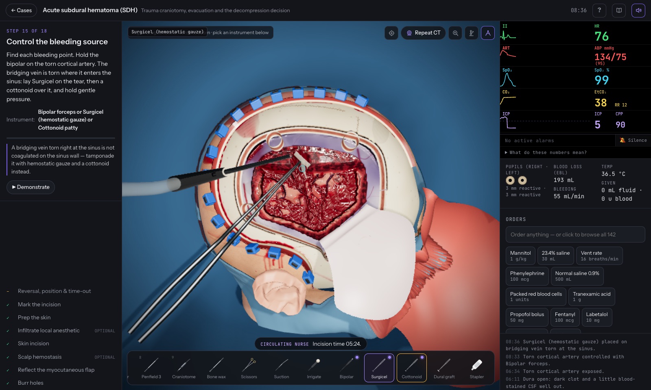Viewport: 651px width, 390px height.
Task: Open 'Reflect the myocutaneous flap' step
Action: click(61, 370)
